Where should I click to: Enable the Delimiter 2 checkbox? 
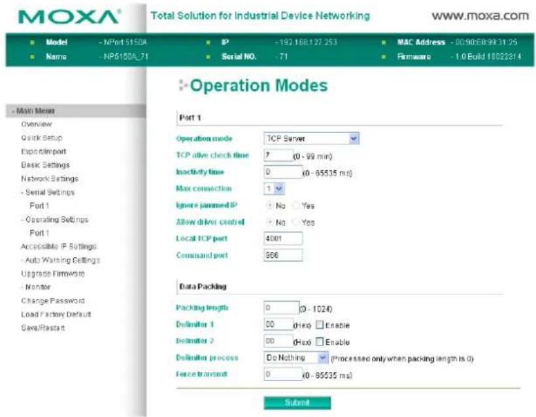(x=319, y=341)
